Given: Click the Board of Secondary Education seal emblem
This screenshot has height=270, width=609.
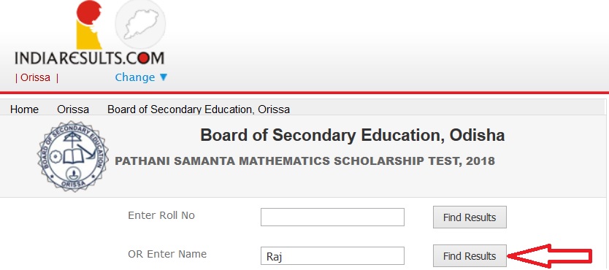Looking at the screenshot, I should click(x=73, y=156).
